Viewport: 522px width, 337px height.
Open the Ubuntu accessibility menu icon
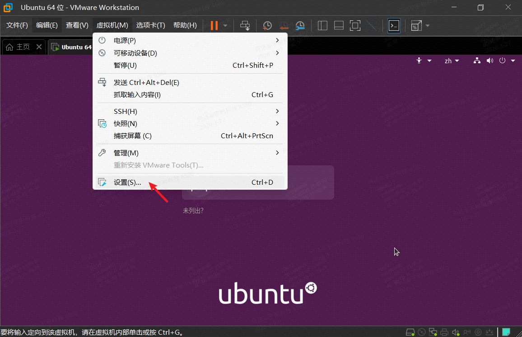[x=419, y=61]
